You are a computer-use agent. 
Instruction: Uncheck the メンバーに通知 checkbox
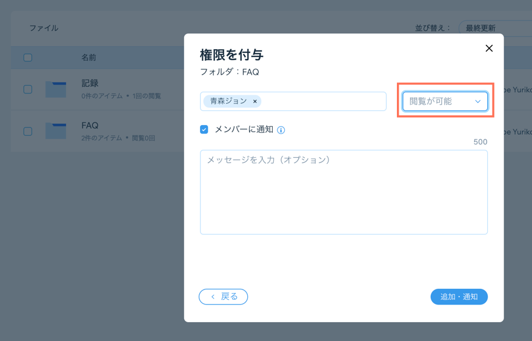[204, 129]
